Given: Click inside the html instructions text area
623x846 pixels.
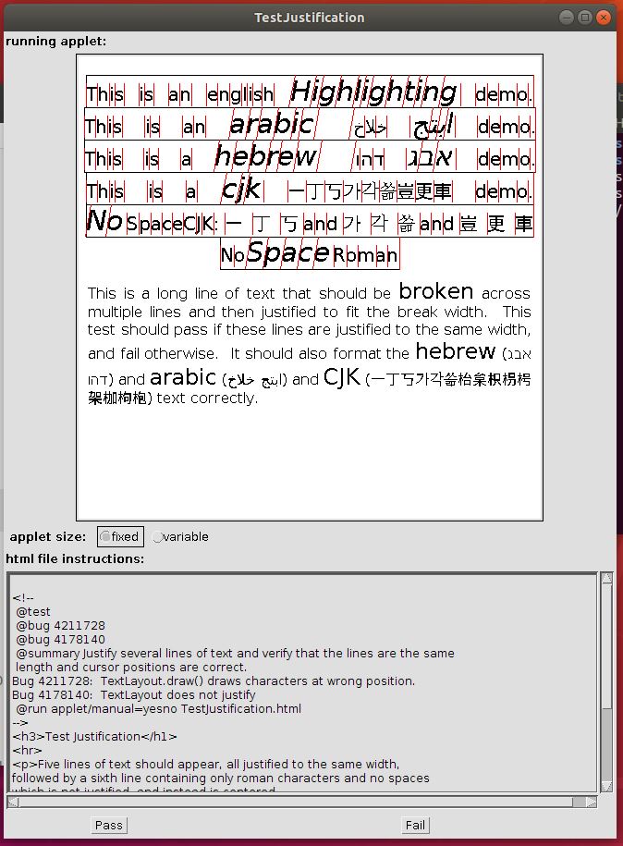Looking at the screenshot, I should [x=303, y=682].
